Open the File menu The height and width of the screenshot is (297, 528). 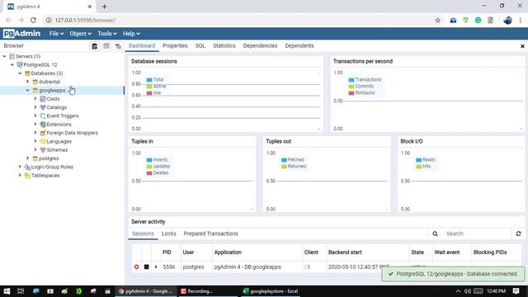click(x=56, y=34)
